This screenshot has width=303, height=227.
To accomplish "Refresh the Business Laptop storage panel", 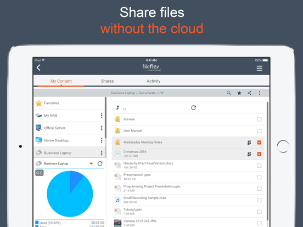I will click(x=100, y=164).
